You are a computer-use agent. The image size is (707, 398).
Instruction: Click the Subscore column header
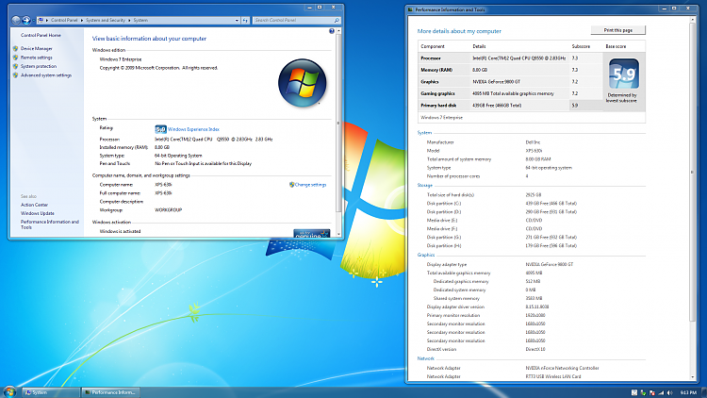581,46
